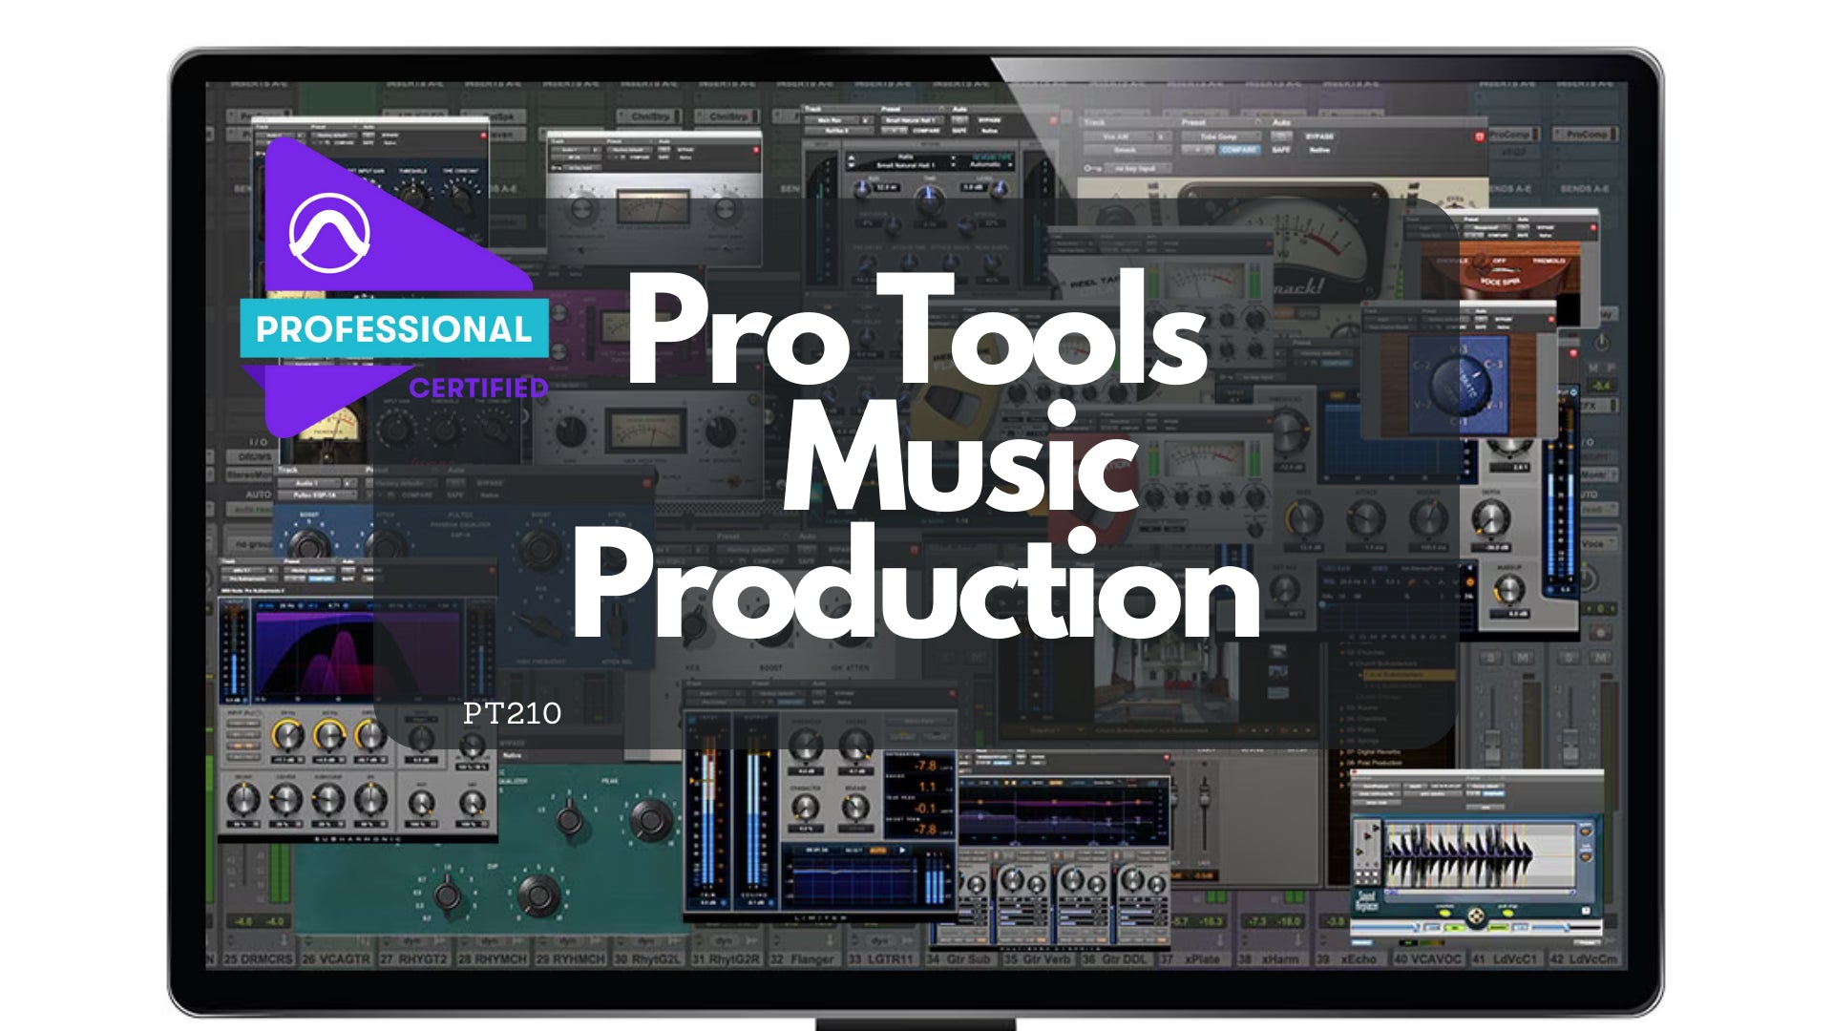
Task: Click the SoundReplacer crosshair navigation icon
Action: pos(1476,916)
